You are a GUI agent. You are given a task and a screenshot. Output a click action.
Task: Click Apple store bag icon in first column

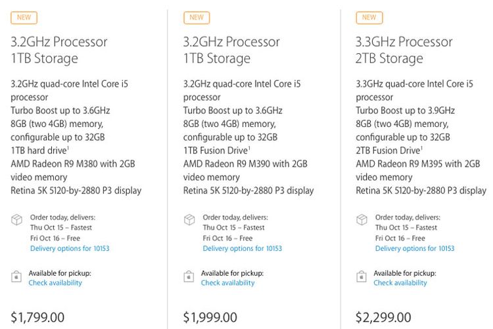tap(16, 276)
